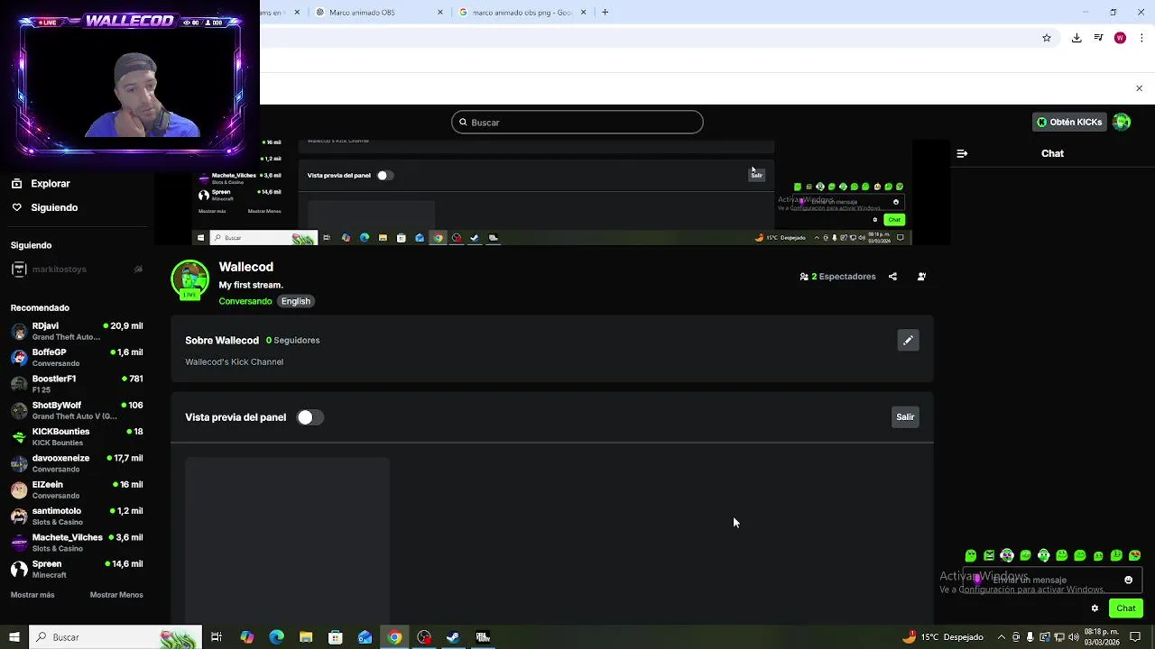Viewport: 1155px width, 649px height.
Task: Open File Explorer from the taskbar
Action: (x=306, y=637)
